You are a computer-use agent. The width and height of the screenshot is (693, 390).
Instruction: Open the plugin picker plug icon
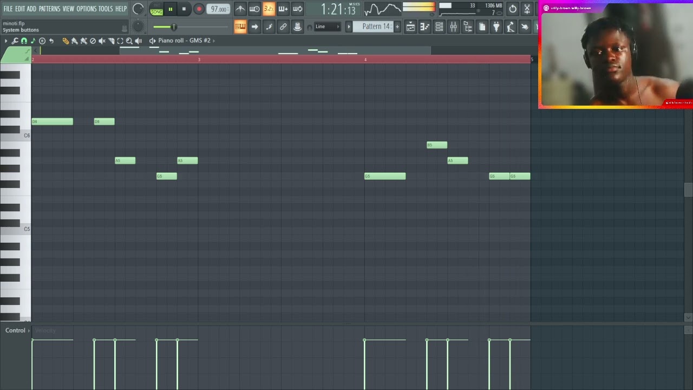[496, 27]
